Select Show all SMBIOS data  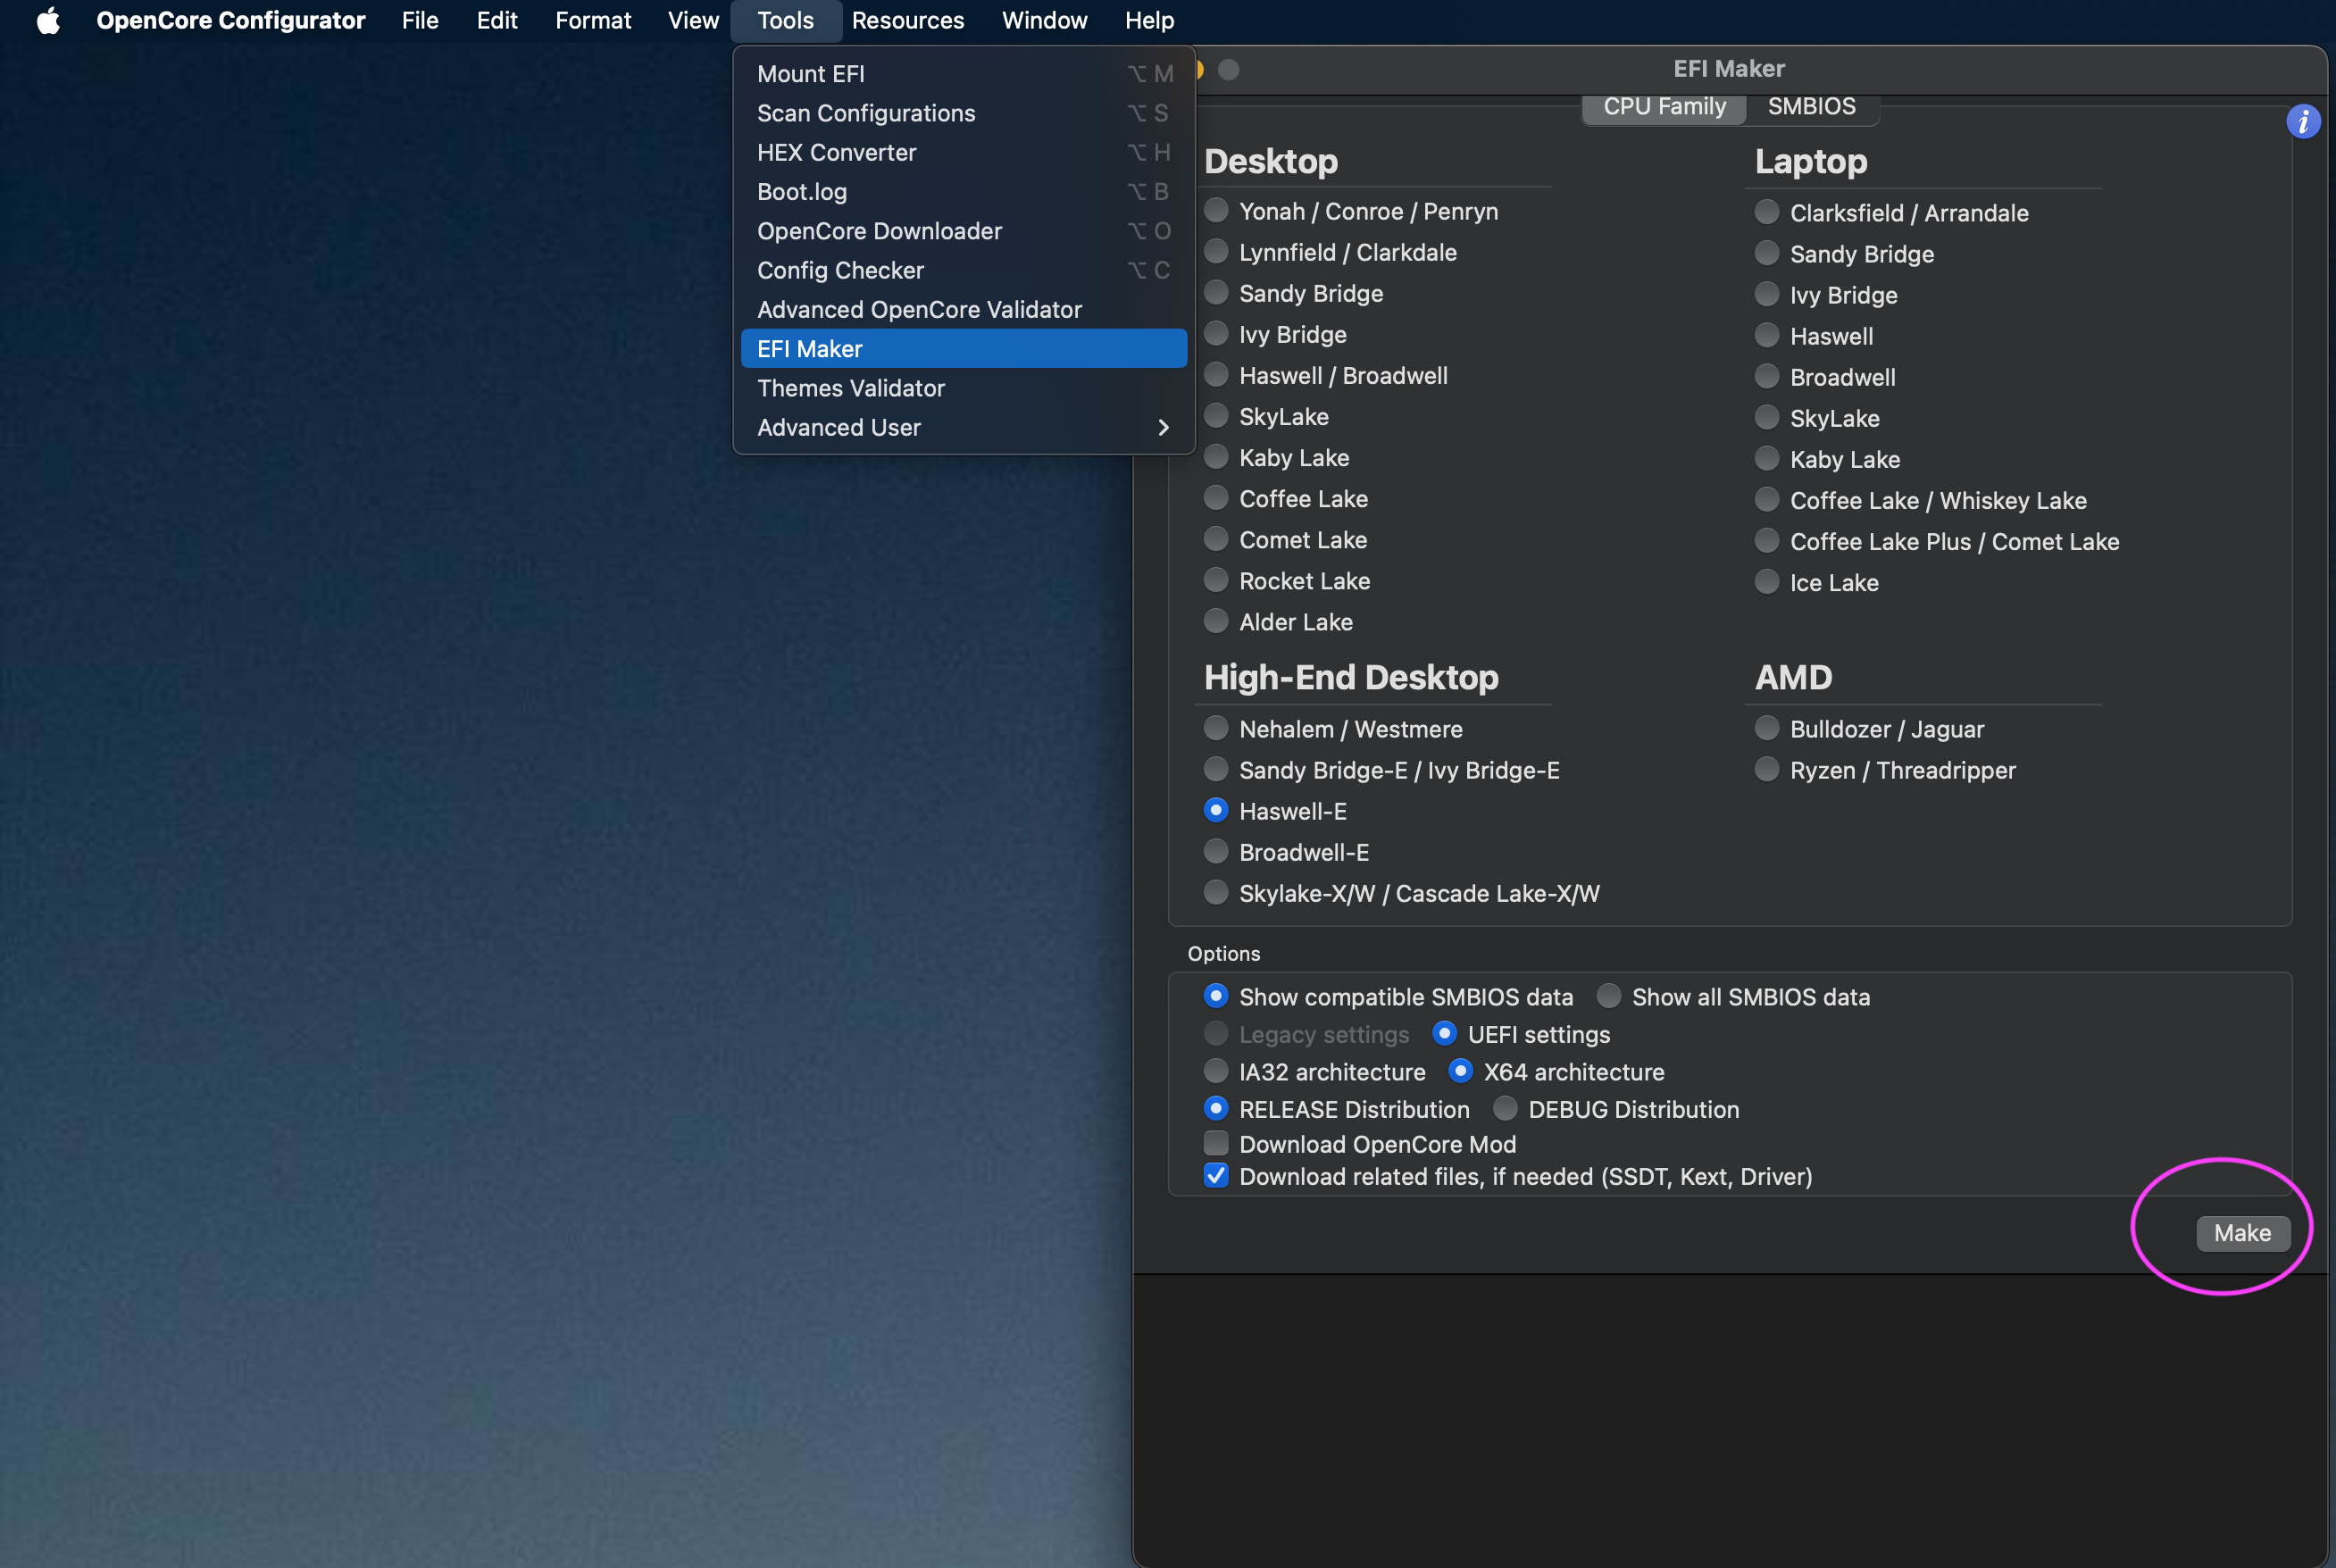tap(1609, 996)
